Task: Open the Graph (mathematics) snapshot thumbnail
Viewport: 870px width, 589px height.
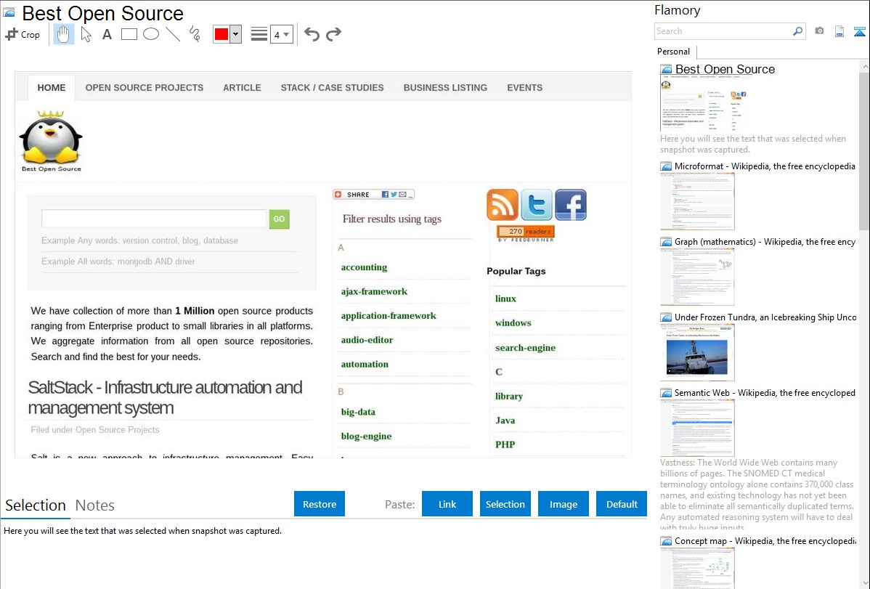Action: pos(697,277)
